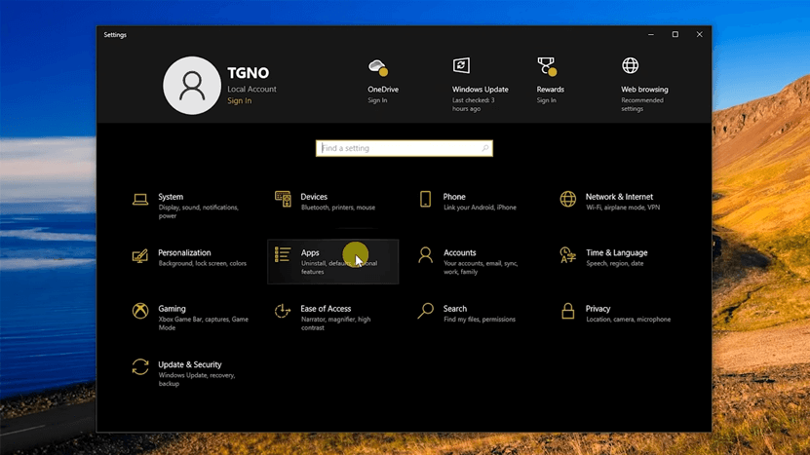Select the Web browsing globe icon
The width and height of the screenshot is (810, 455).
[631, 65]
